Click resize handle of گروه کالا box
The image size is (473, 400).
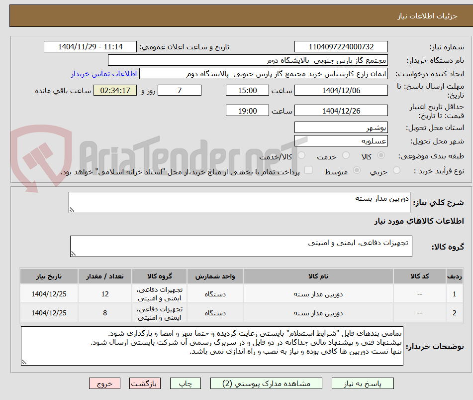tap(73, 254)
